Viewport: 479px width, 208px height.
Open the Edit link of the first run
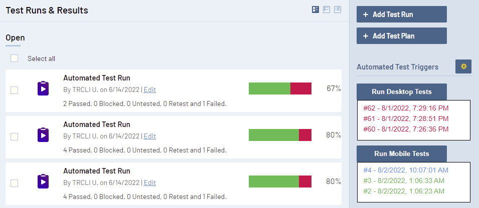pyautogui.click(x=150, y=90)
